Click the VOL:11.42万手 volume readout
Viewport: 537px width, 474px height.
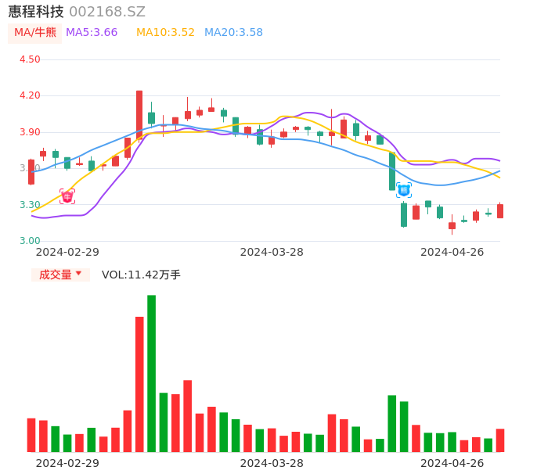point(141,275)
